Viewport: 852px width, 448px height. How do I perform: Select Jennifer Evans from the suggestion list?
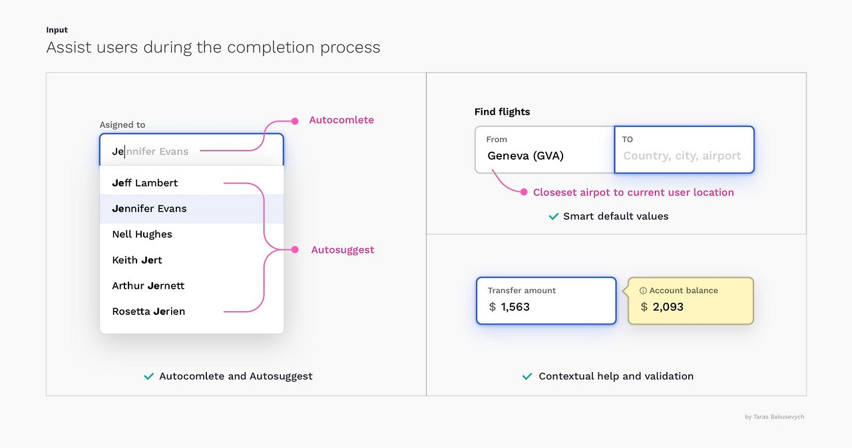point(149,208)
